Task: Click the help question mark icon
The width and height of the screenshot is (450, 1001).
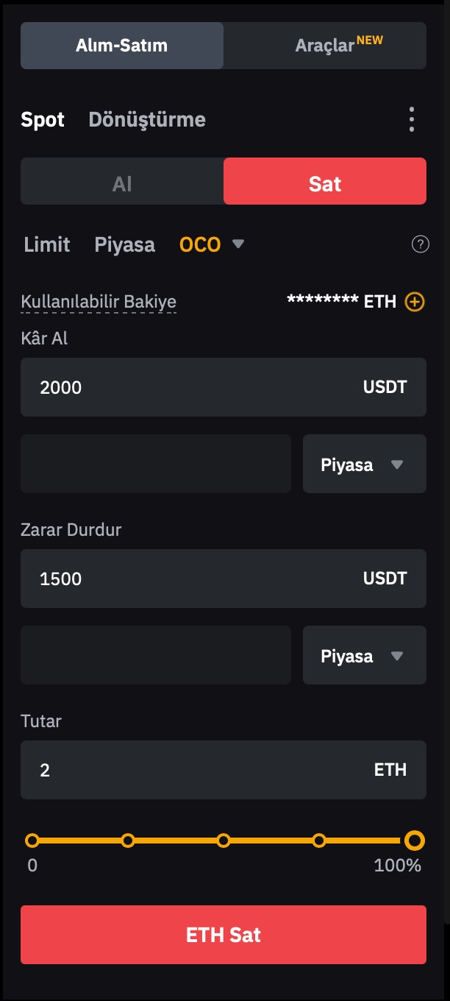Action: tap(421, 245)
